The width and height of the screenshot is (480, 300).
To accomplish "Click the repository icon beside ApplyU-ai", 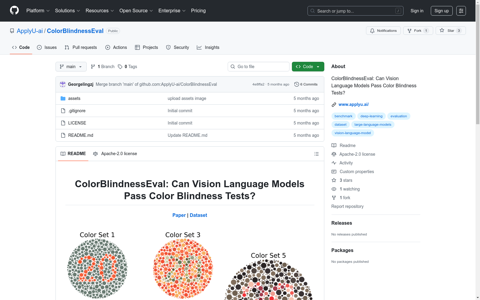I will click(12, 31).
